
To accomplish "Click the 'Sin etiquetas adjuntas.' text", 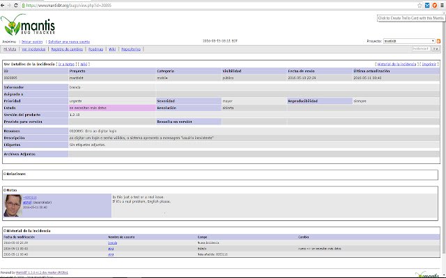I will (x=87, y=145).
